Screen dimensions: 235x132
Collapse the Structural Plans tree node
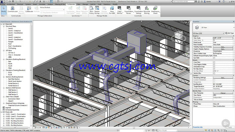coord(4,26)
